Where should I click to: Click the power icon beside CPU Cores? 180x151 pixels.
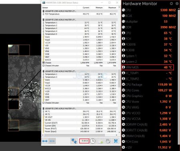123,90
